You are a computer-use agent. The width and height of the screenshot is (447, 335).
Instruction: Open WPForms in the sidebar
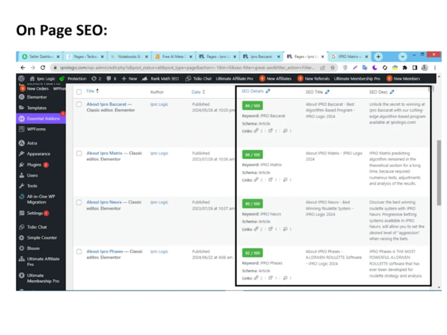pos(36,129)
